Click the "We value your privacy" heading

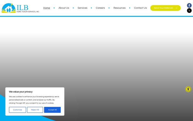21,92
